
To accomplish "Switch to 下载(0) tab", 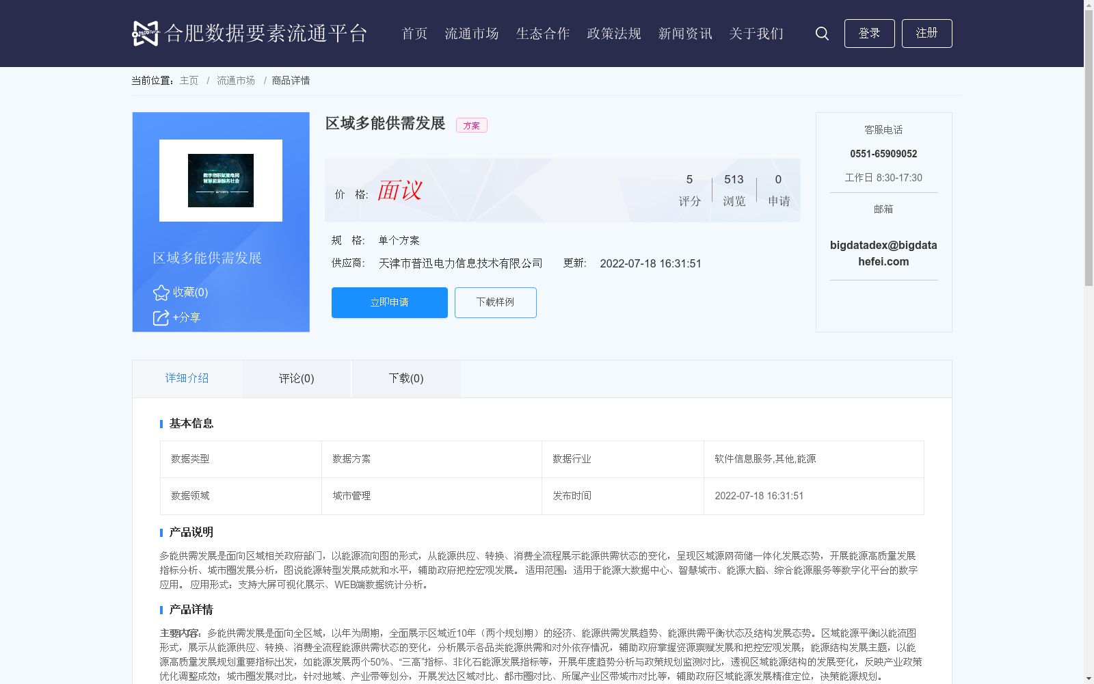I will tap(406, 378).
